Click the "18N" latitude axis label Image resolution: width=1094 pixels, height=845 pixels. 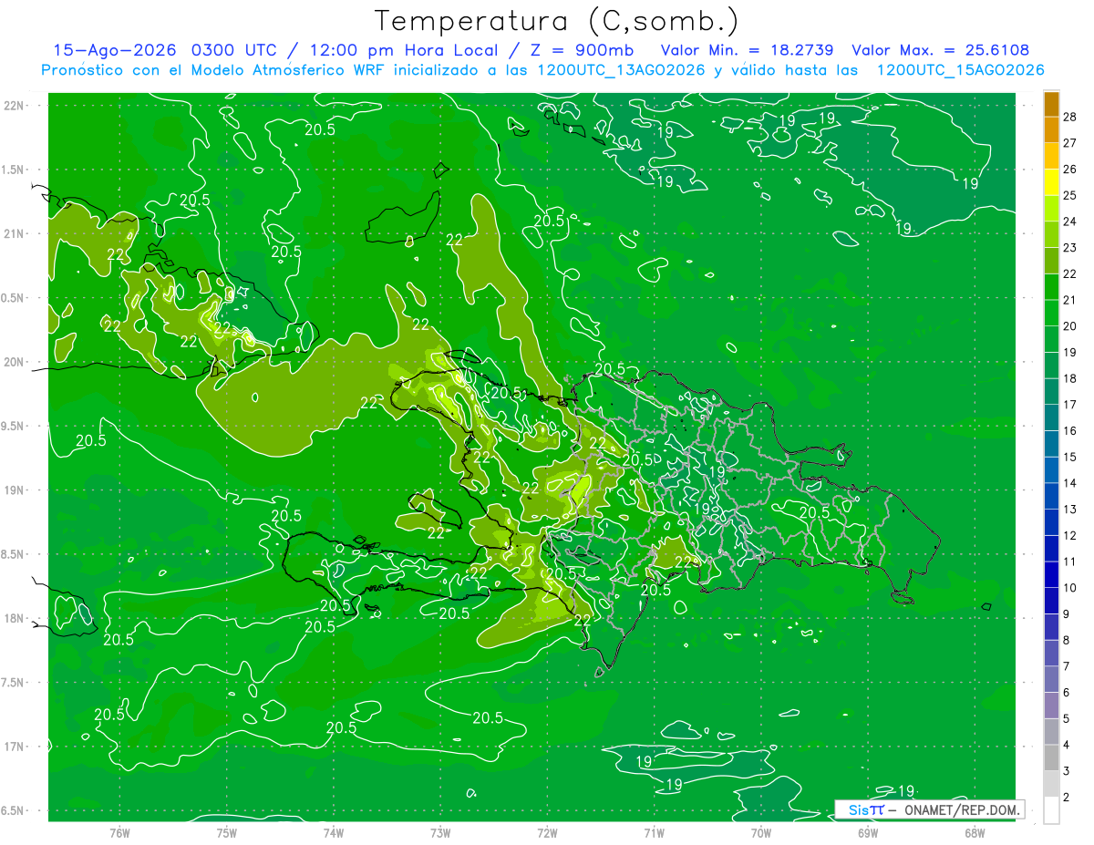tap(15, 618)
